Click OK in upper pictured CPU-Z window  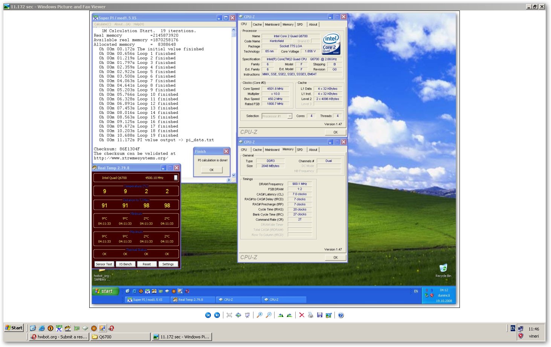point(336,132)
